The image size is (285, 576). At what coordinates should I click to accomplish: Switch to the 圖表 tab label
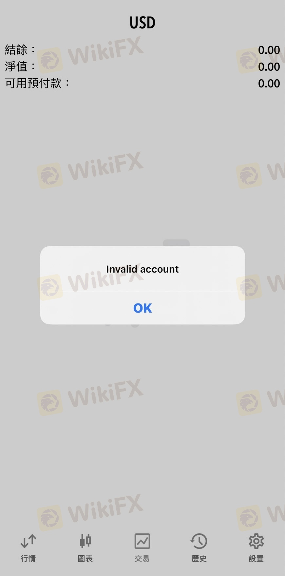pos(85,558)
